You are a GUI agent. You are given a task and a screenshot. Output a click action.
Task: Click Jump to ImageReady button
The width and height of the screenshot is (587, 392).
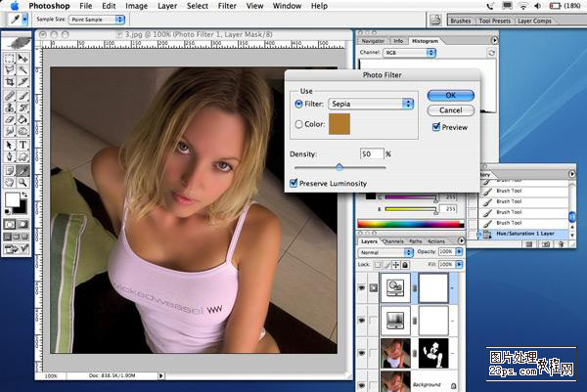pos(17,248)
